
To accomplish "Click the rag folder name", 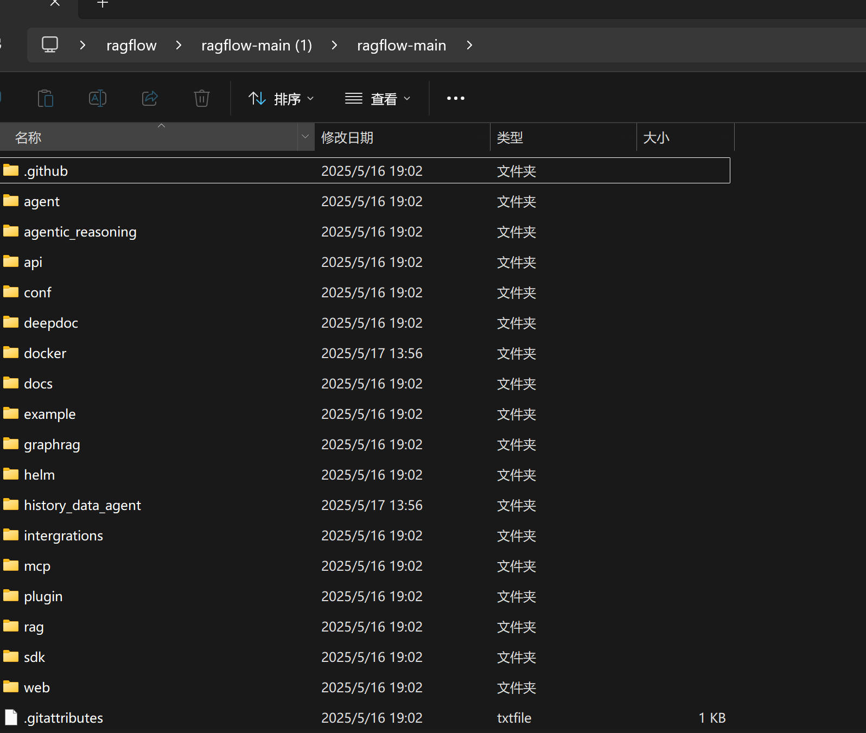I will pos(34,627).
